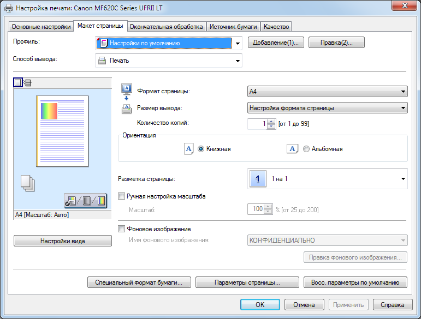Decrease Количество копий with down arrow
The image size is (421, 319).
tap(271, 127)
